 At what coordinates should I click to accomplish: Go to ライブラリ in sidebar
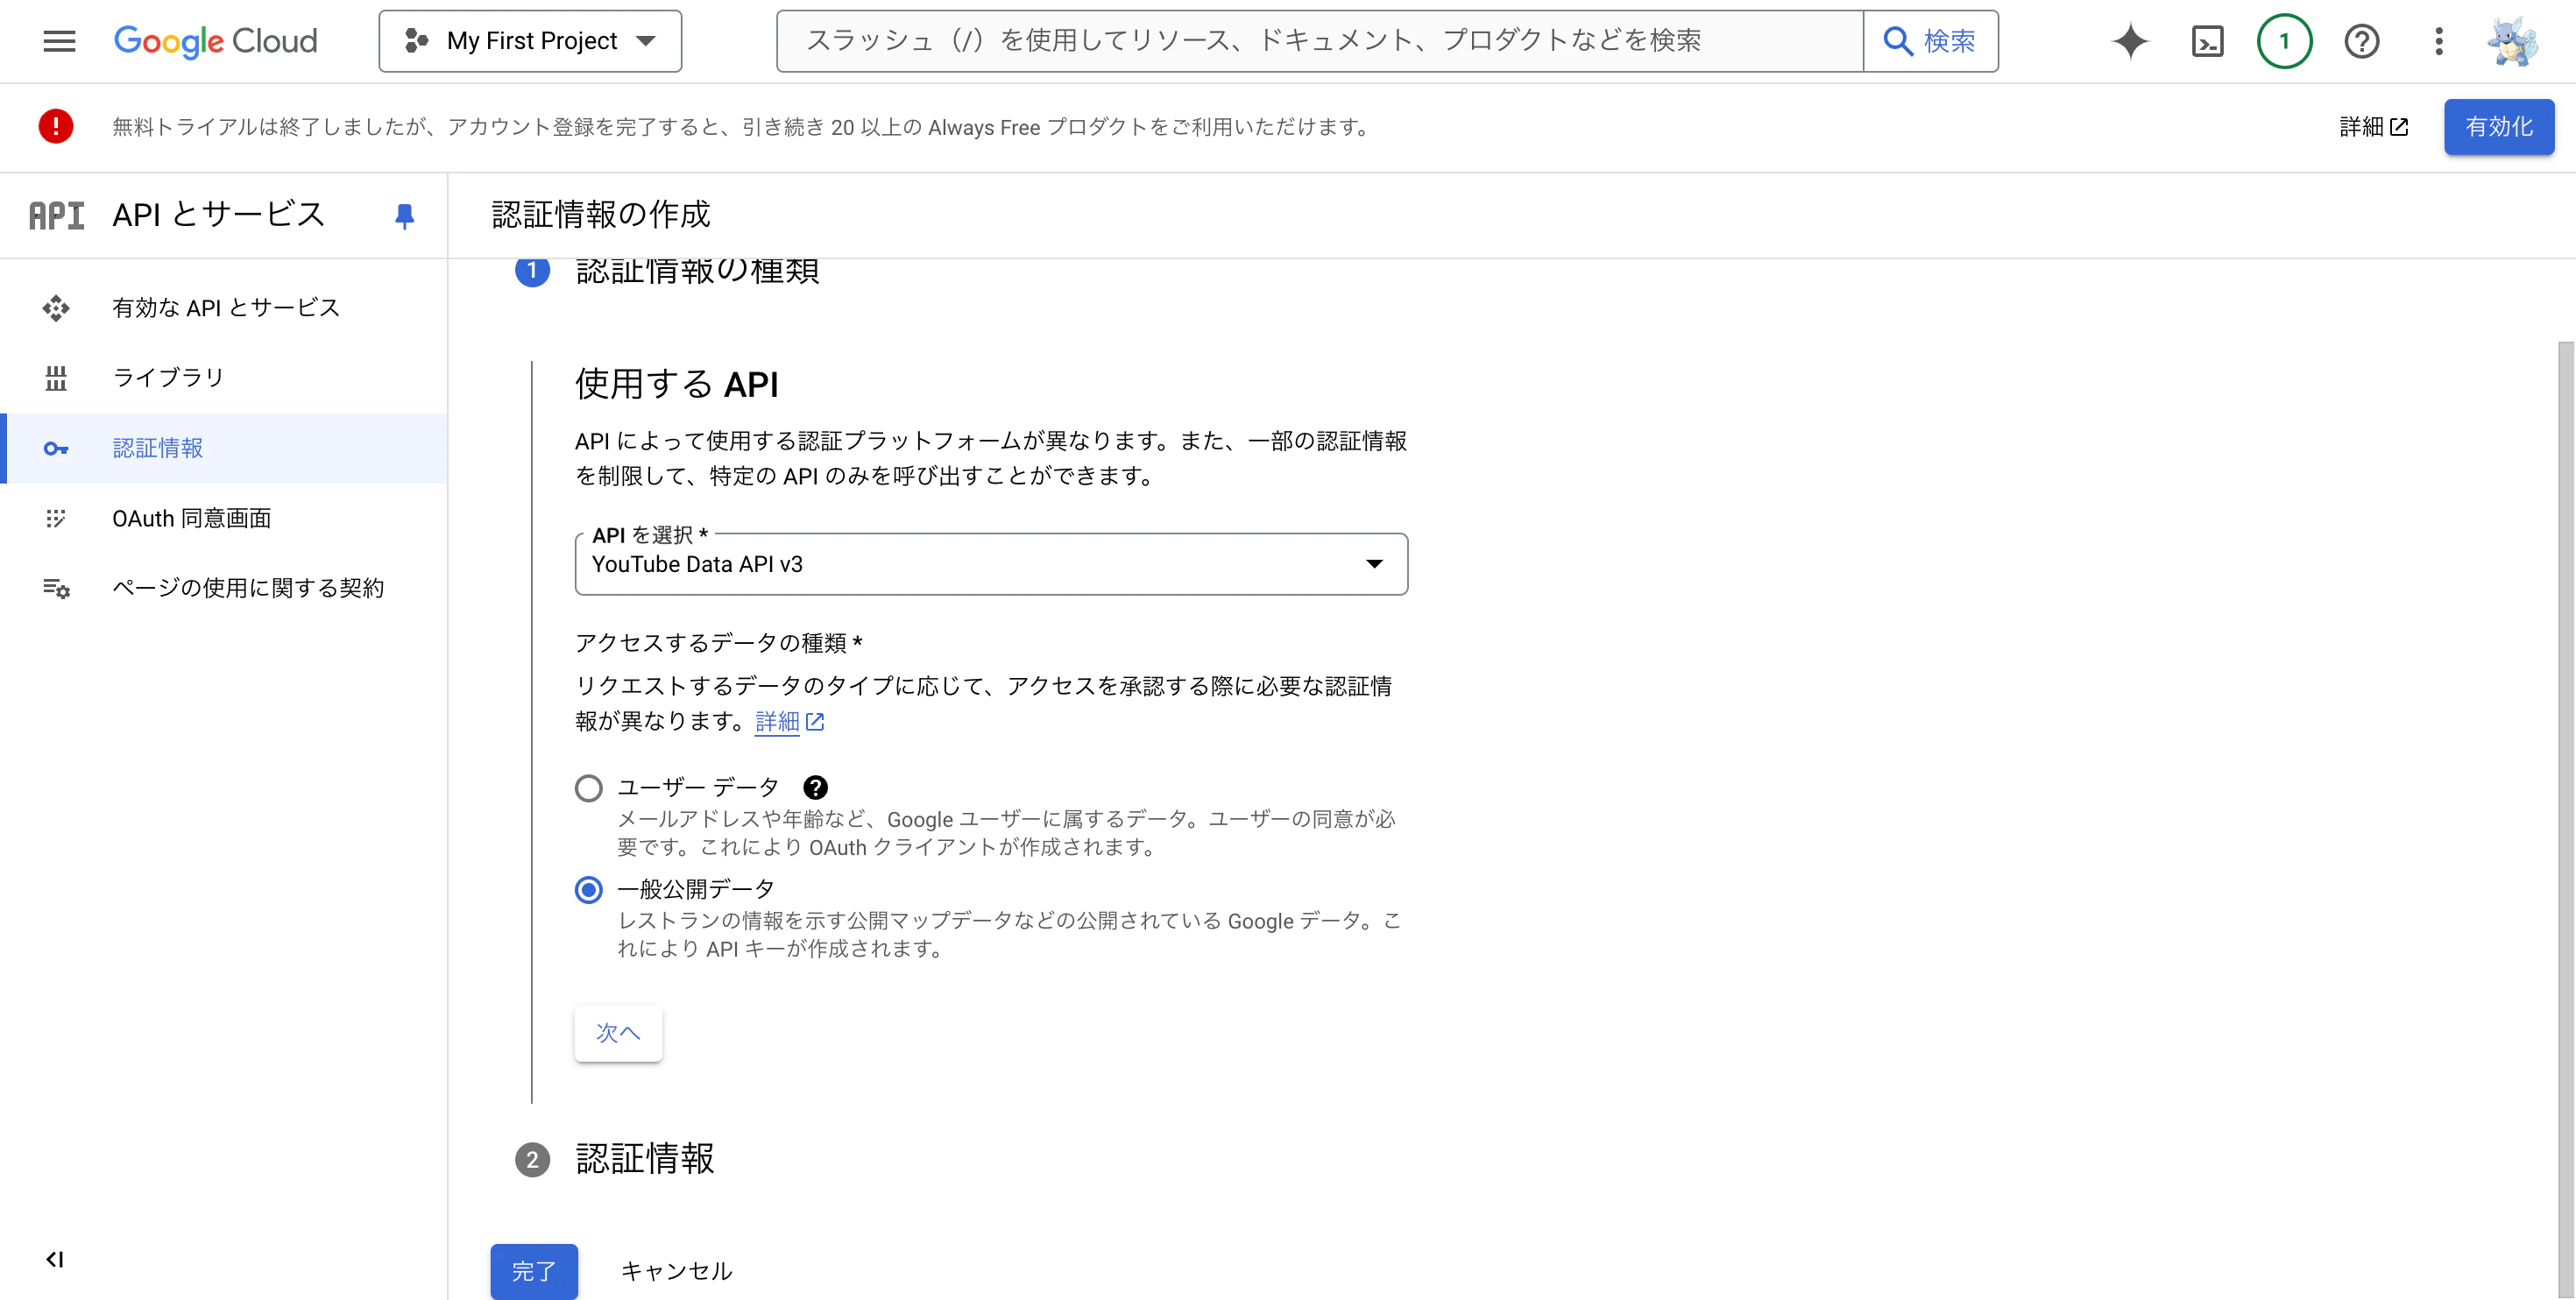click(168, 377)
